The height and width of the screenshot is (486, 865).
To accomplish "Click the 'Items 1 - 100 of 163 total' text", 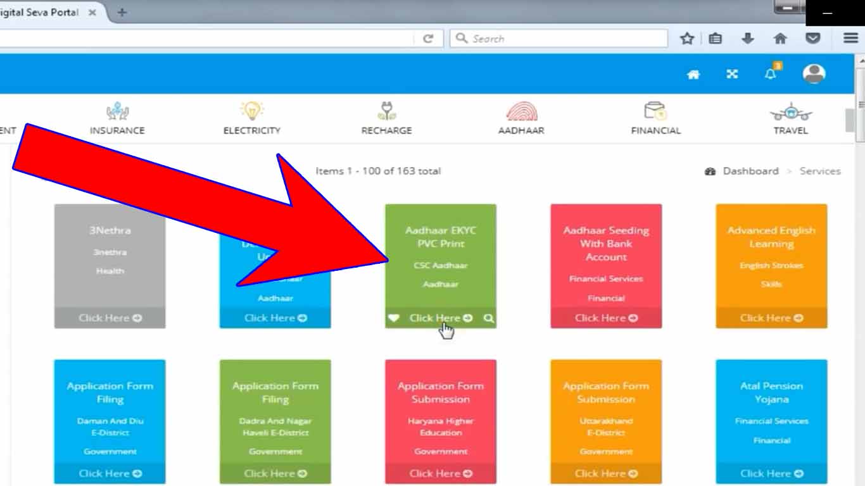I will [x=378, y=171].
